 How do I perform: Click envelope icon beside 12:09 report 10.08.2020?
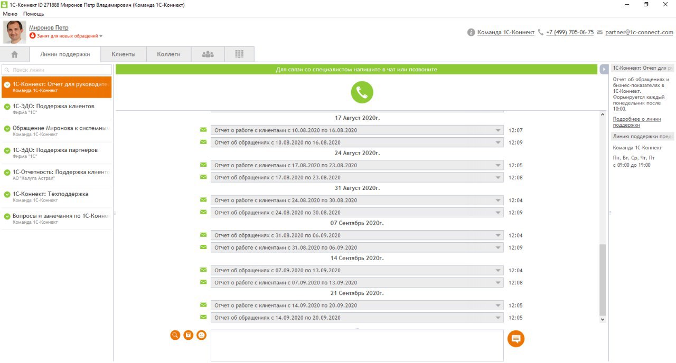tap(203, 142)
